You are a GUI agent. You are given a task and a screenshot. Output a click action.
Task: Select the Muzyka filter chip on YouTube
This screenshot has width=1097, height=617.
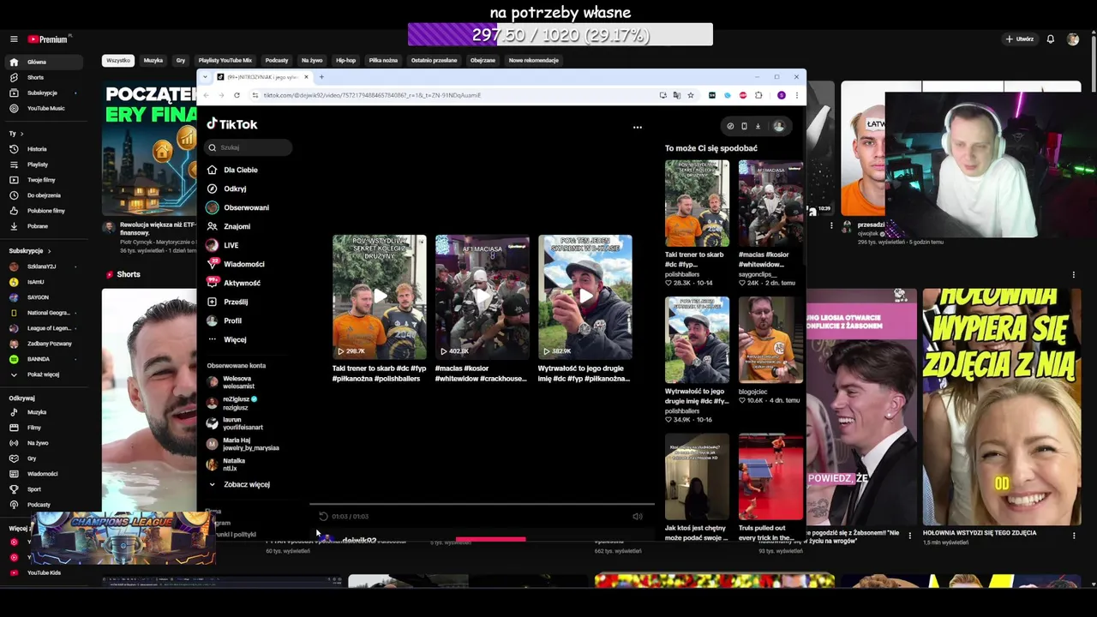point(153,61)
